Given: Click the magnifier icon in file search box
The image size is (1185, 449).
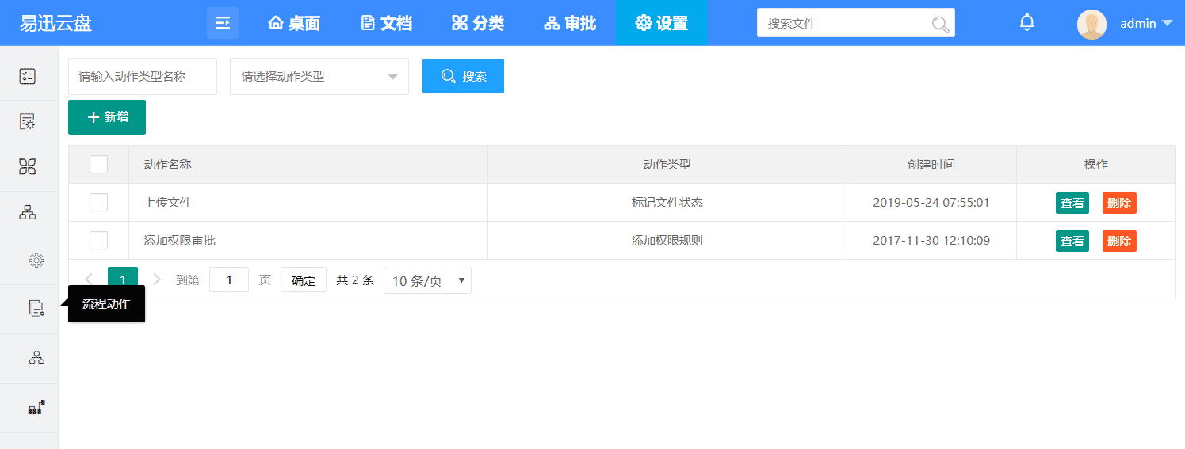Looking at the screenshot, I should point(940,24).
